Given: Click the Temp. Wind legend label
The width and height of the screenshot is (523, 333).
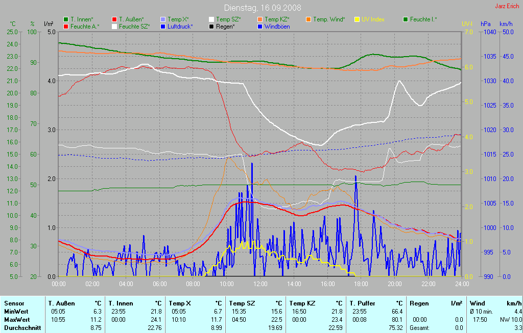Looking at the screenshot, I should click(x=329, y=19).
